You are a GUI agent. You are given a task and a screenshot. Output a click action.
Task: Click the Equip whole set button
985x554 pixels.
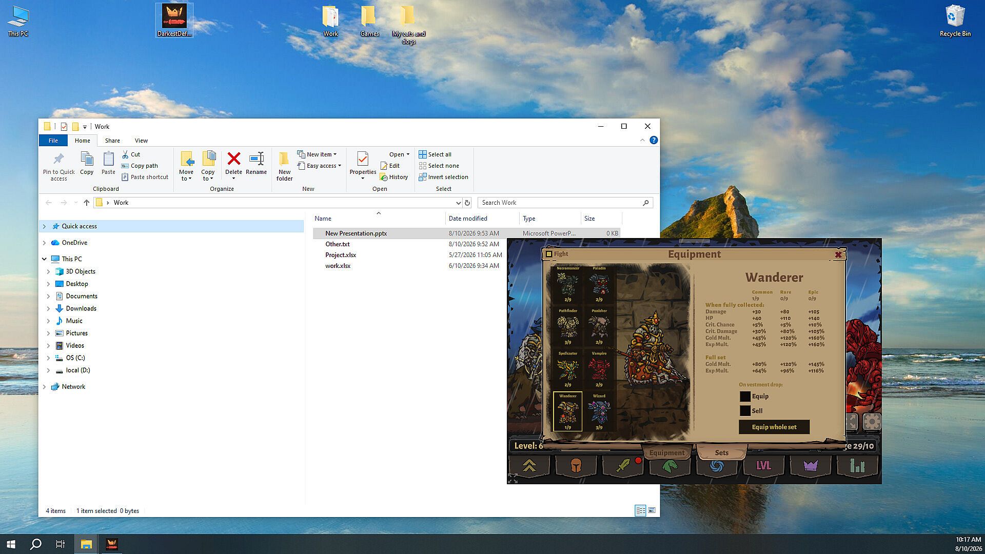774,427
